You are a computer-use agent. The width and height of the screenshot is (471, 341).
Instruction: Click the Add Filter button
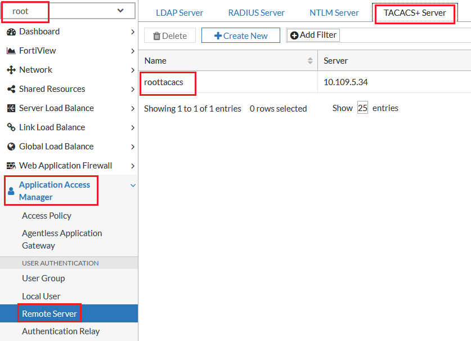pos(313,35)
